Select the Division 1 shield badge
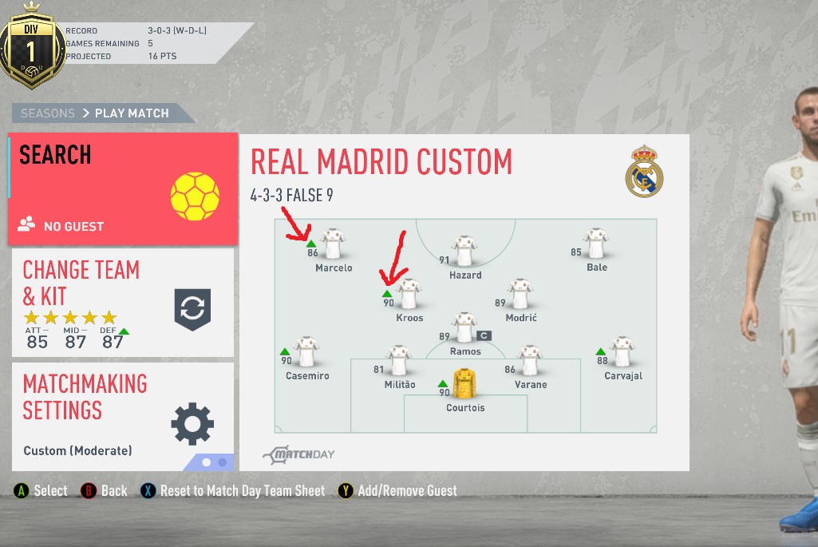 coord(32,46)
